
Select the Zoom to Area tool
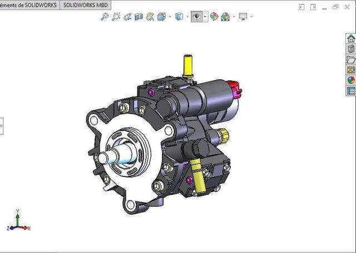click(x=116, y=17)
